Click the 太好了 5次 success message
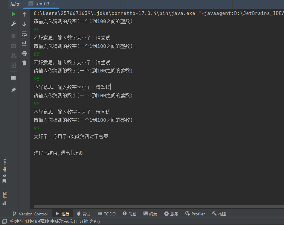Image resolution: width=284 pixels, height=225 pixels. click(71, 136)
